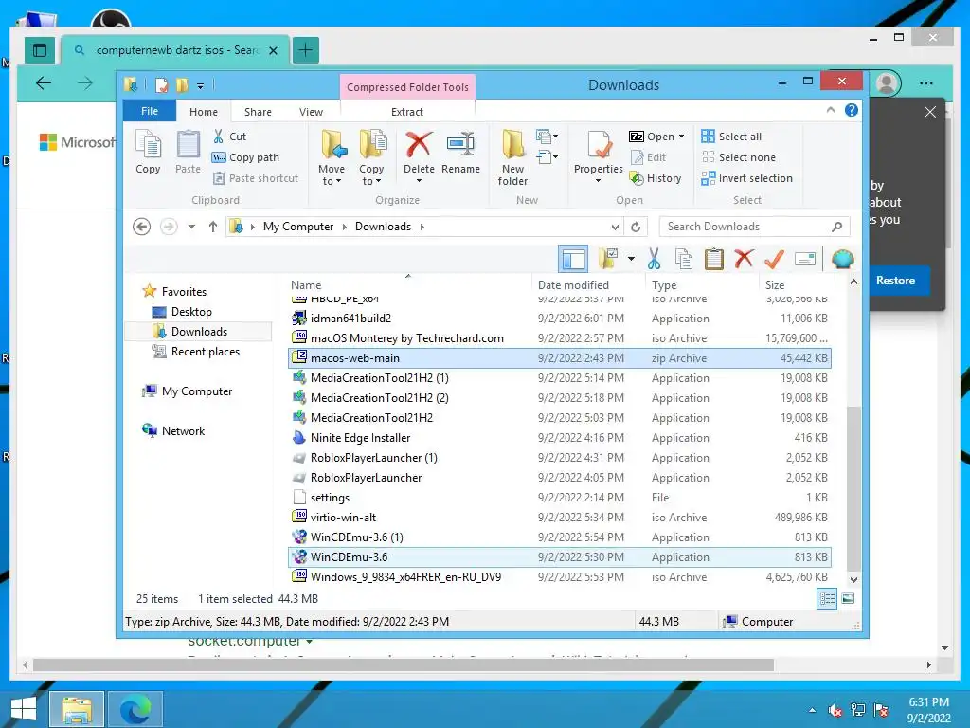970x728 pixels.
Task: Click the globe shell icon in secondary toolbar
Action: click(842, 259)
